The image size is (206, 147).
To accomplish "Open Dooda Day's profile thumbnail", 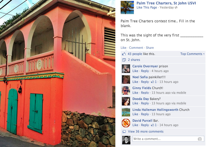I will pos(126,101).
